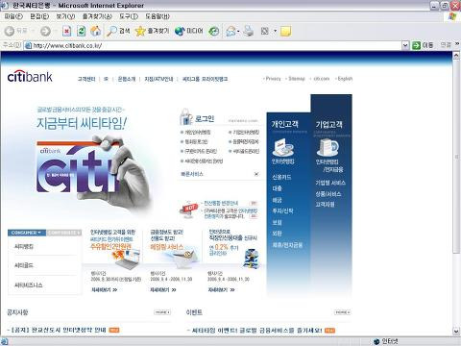Click the Windows flag logo in top-right corner
Image resolution: width=461 pixels, height=346 pixels.
click(452, 16)
